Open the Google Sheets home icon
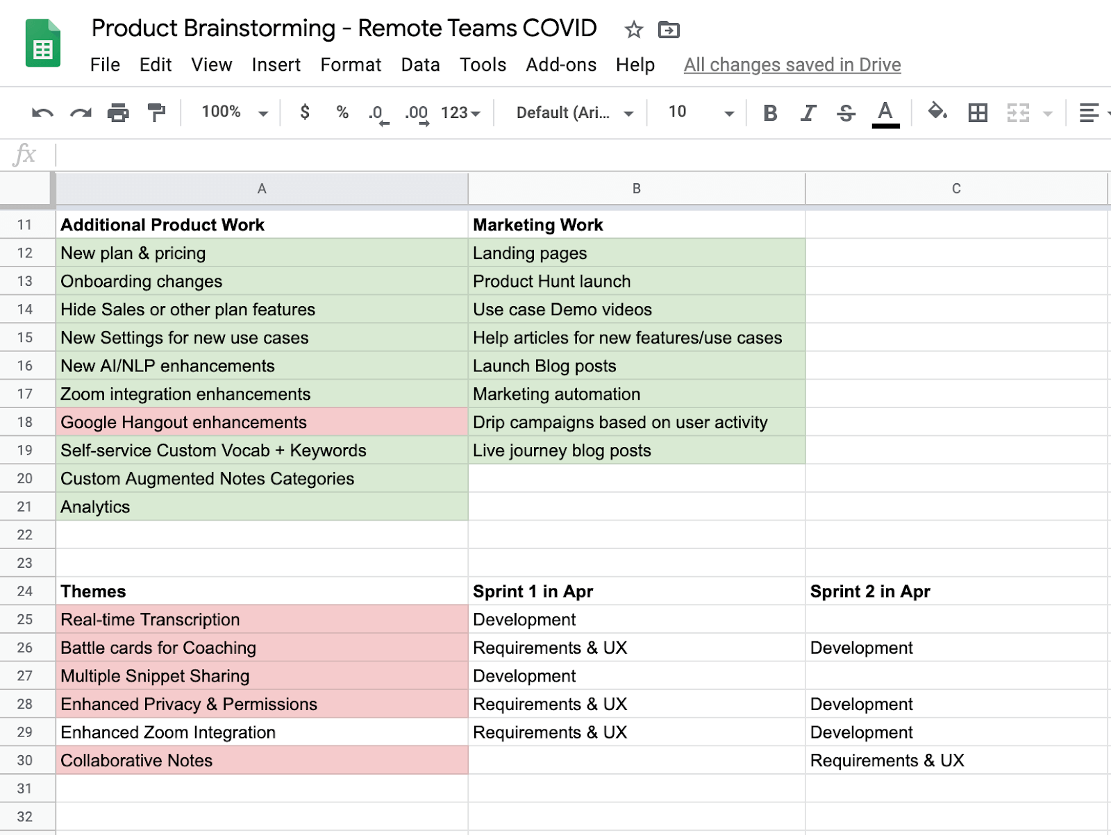The width and height of the screenshot is (1111, 835). (43, 43)
